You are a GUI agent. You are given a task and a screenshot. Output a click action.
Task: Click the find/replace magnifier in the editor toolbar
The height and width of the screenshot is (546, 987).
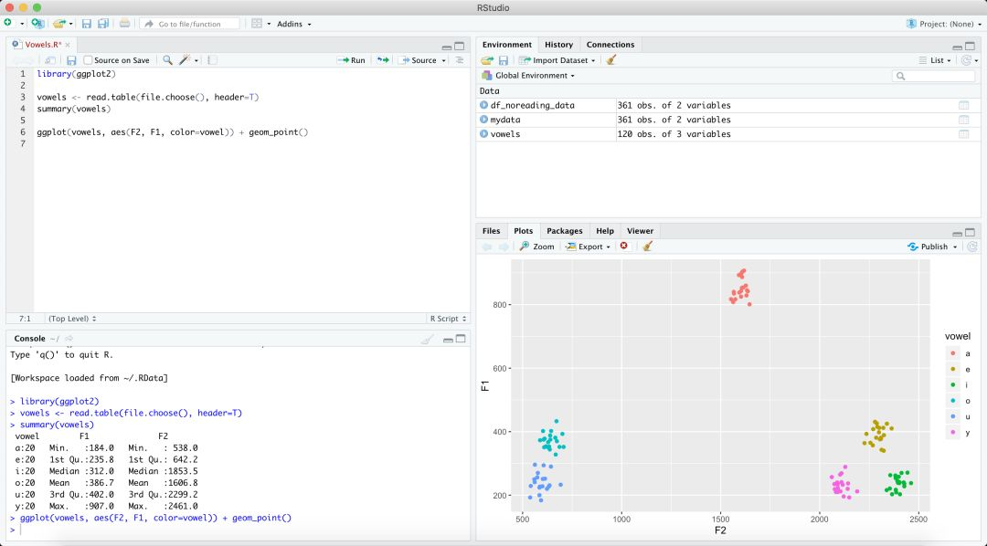(167, 60)
